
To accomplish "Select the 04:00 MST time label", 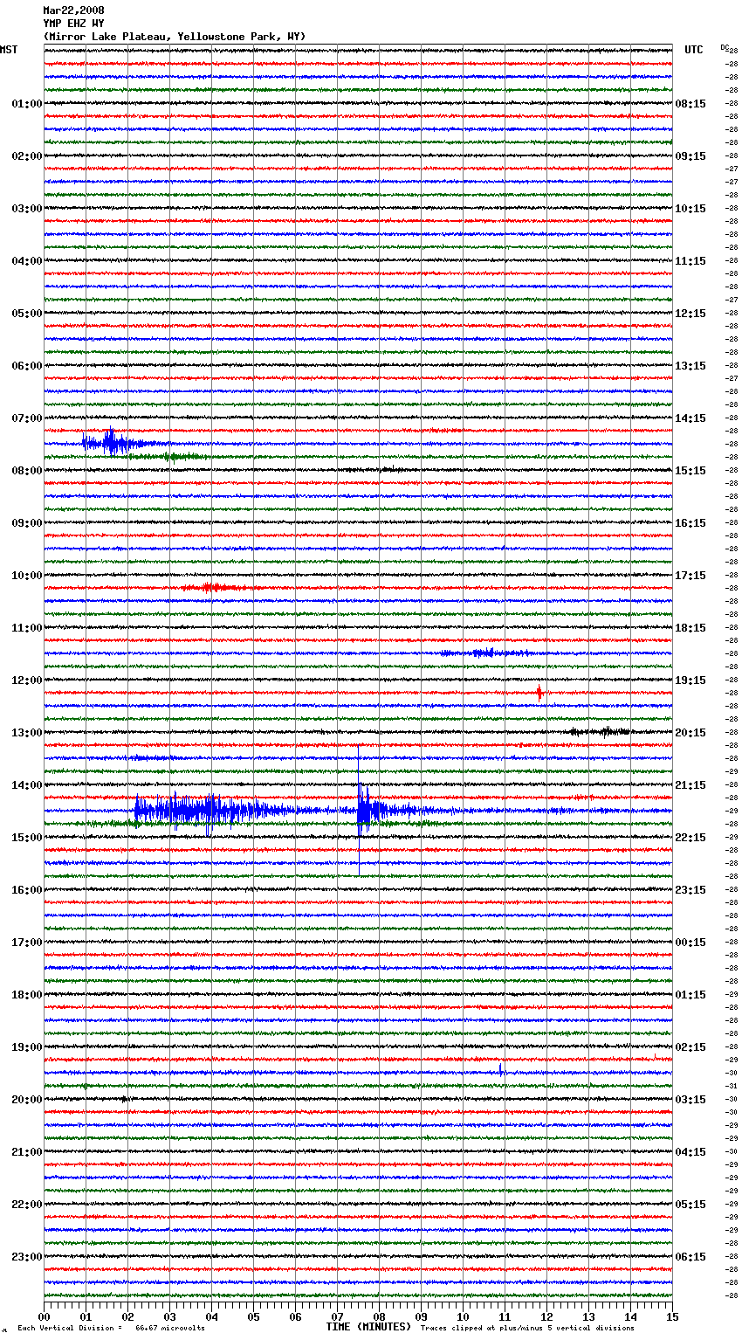I will click(26, 261).
